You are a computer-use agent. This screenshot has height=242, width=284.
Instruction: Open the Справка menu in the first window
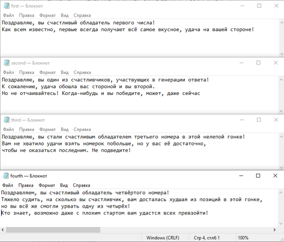pyautogui.click(x=82, y=16)
